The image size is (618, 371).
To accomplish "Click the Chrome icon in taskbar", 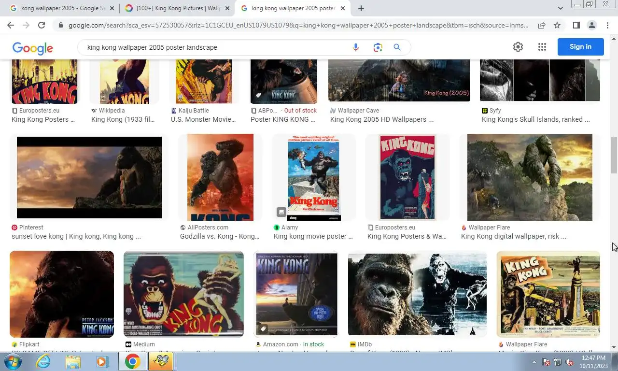I will click(x=133, y=361).
